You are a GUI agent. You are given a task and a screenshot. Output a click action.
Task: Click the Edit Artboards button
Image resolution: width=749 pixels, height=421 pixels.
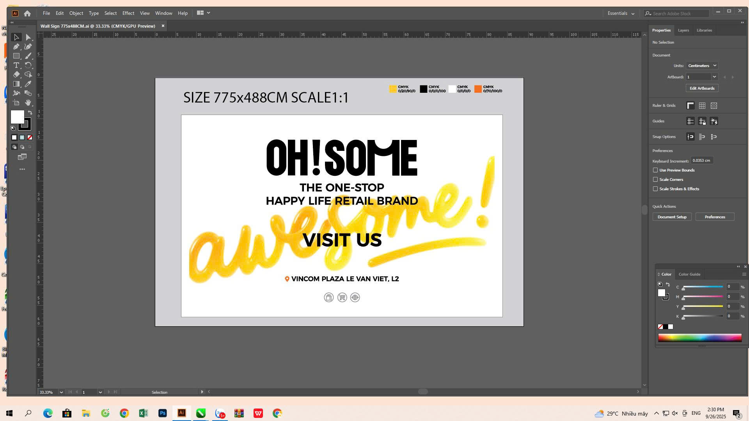coord(702,88)
